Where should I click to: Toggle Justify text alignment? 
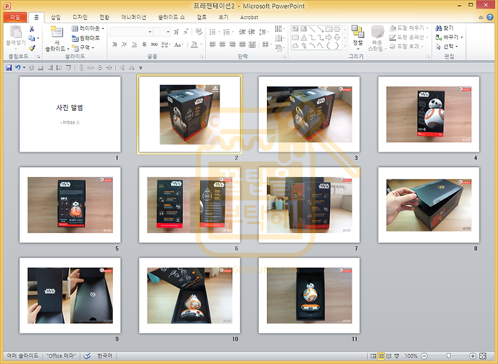[242, 44]
